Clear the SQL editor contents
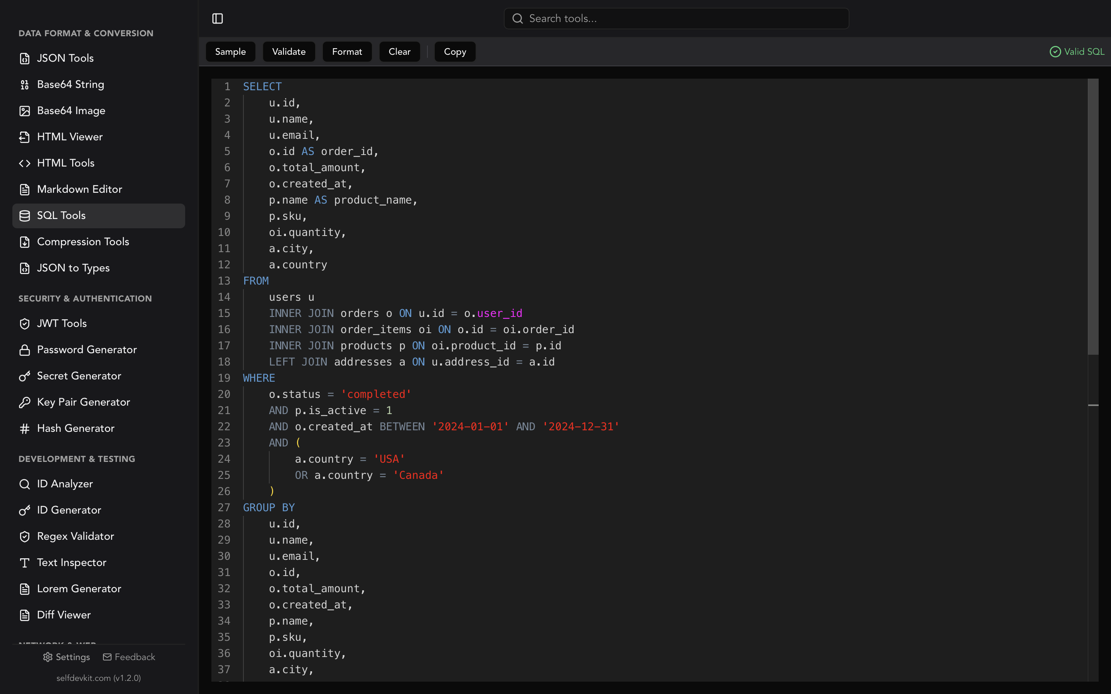 399,51
